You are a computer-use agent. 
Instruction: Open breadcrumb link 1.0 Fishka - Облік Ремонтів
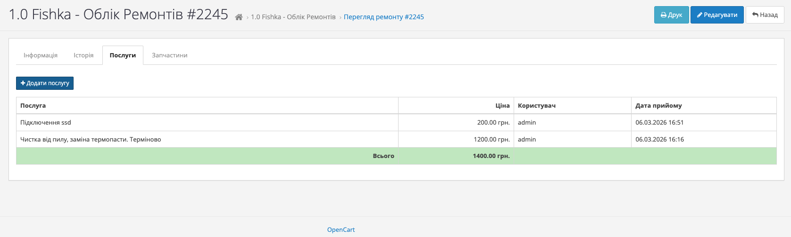(x=293, y=17)
